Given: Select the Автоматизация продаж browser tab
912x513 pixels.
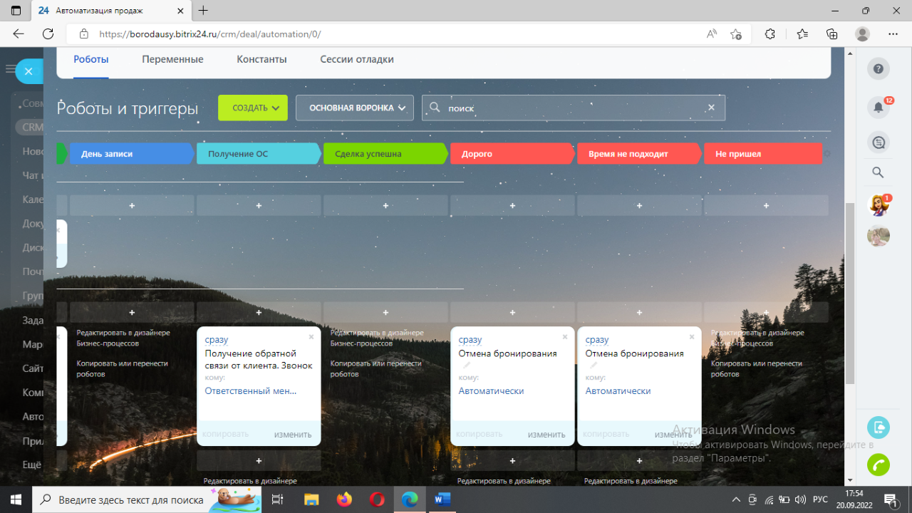Looking at the screenshot, I should tap(111, 11).
